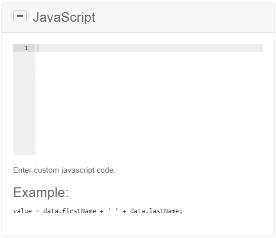Image resolution: width=276 pixels, height=238 pixels.
Task: Collapse the JavaScript panel with minus button
Action: coord(20,16)
